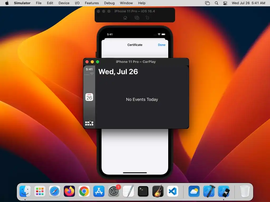Launch Terminal from the Dock
This screenshot has width=270, height=202.
[143, 191]
